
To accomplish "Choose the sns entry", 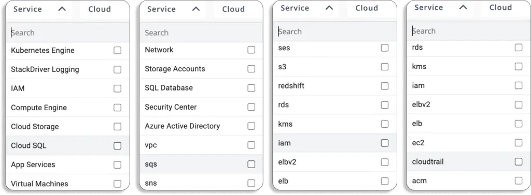I will [x=201, y=183].
